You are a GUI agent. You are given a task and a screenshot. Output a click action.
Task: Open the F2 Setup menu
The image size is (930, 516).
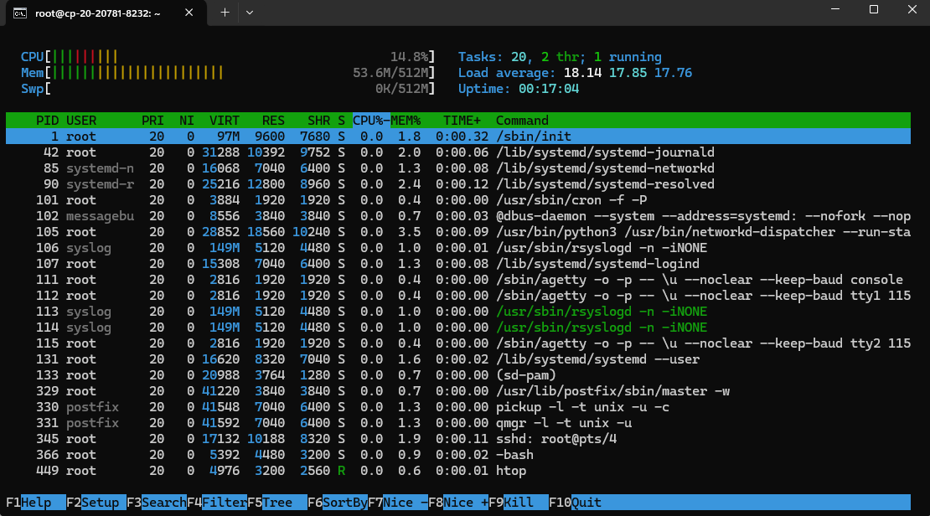(x=96, y=503)
